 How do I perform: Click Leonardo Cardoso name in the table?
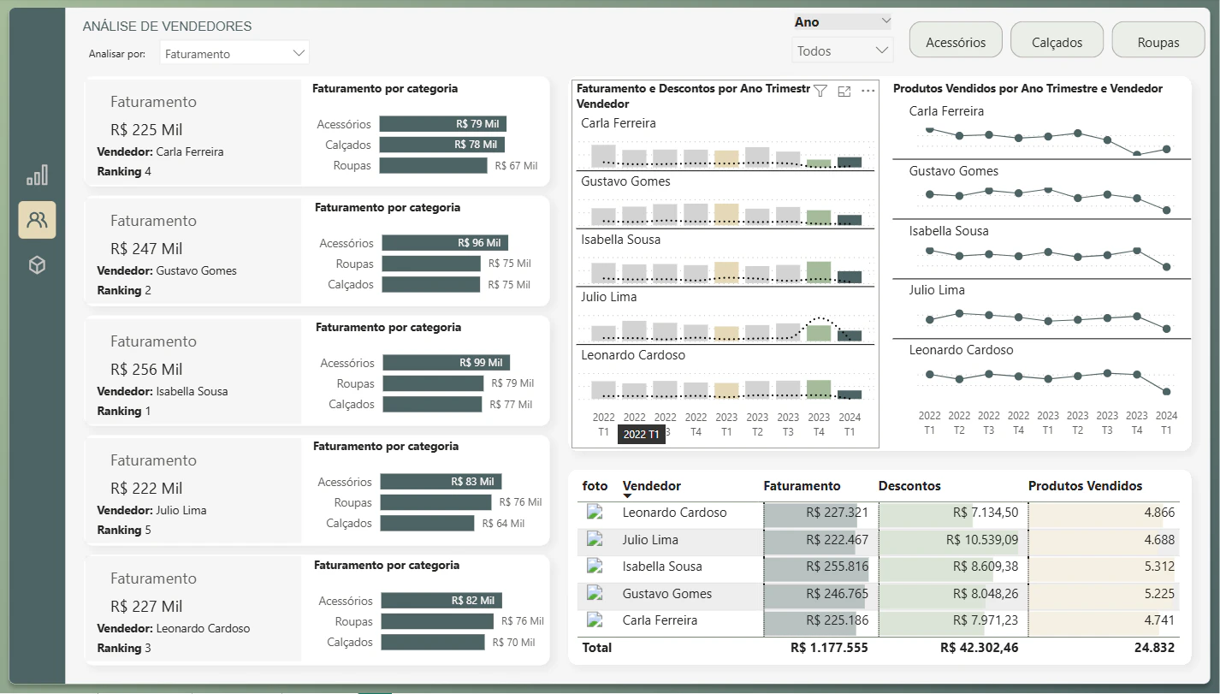pyautogui.click(x=674, y=513)
